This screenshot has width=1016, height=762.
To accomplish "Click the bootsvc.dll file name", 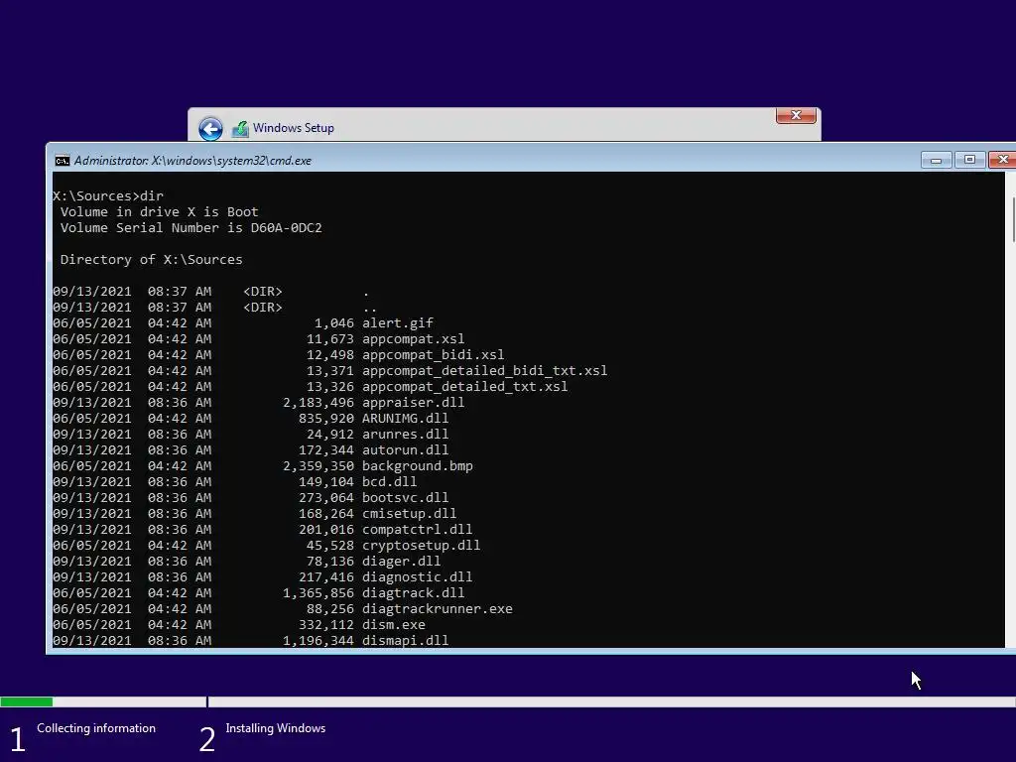I will (x=406, y=498).
